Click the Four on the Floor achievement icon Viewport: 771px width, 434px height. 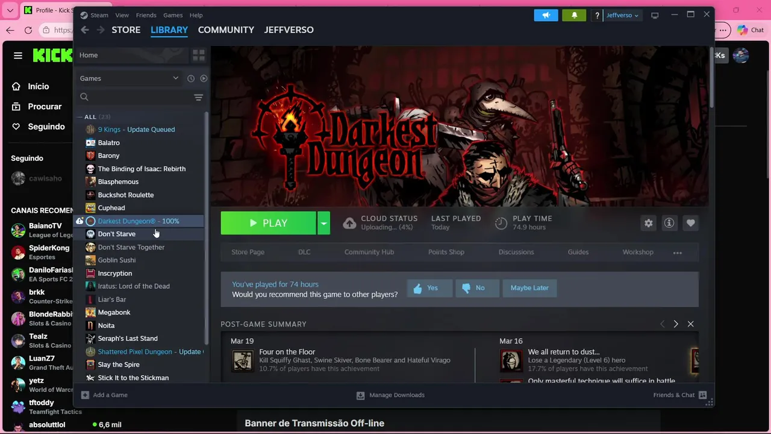point(243,360)
